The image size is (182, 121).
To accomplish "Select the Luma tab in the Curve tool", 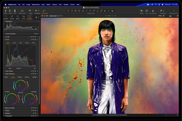I will [x=14, y=43].
